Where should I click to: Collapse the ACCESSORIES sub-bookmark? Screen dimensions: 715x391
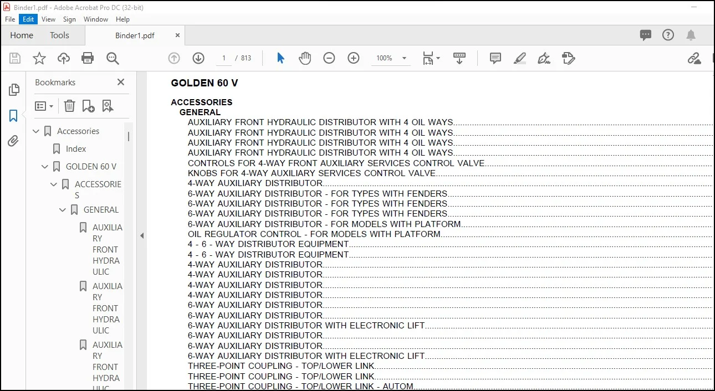[x=54, y=184]
